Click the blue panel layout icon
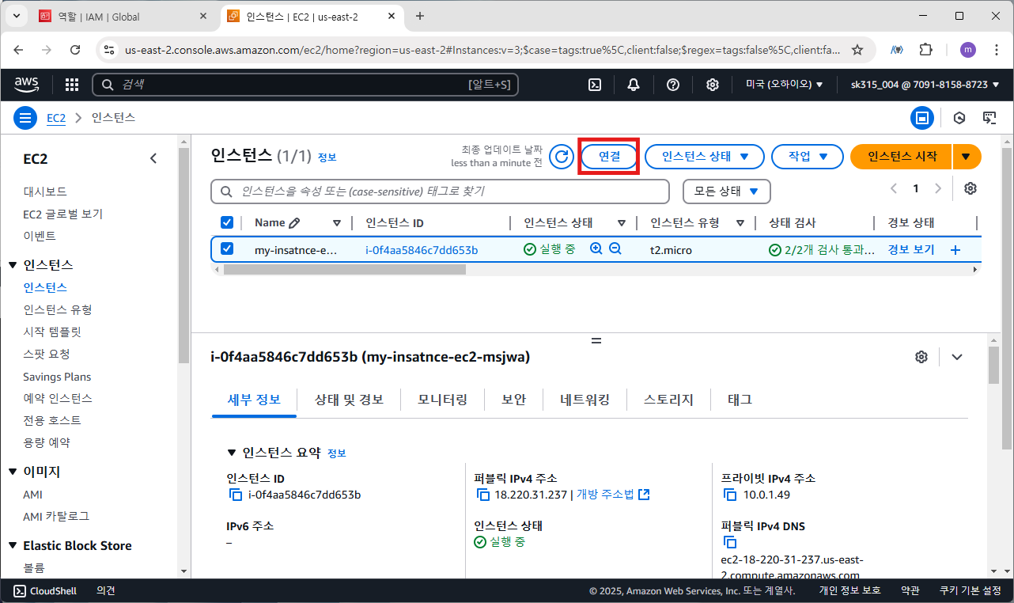 point(921,118)
